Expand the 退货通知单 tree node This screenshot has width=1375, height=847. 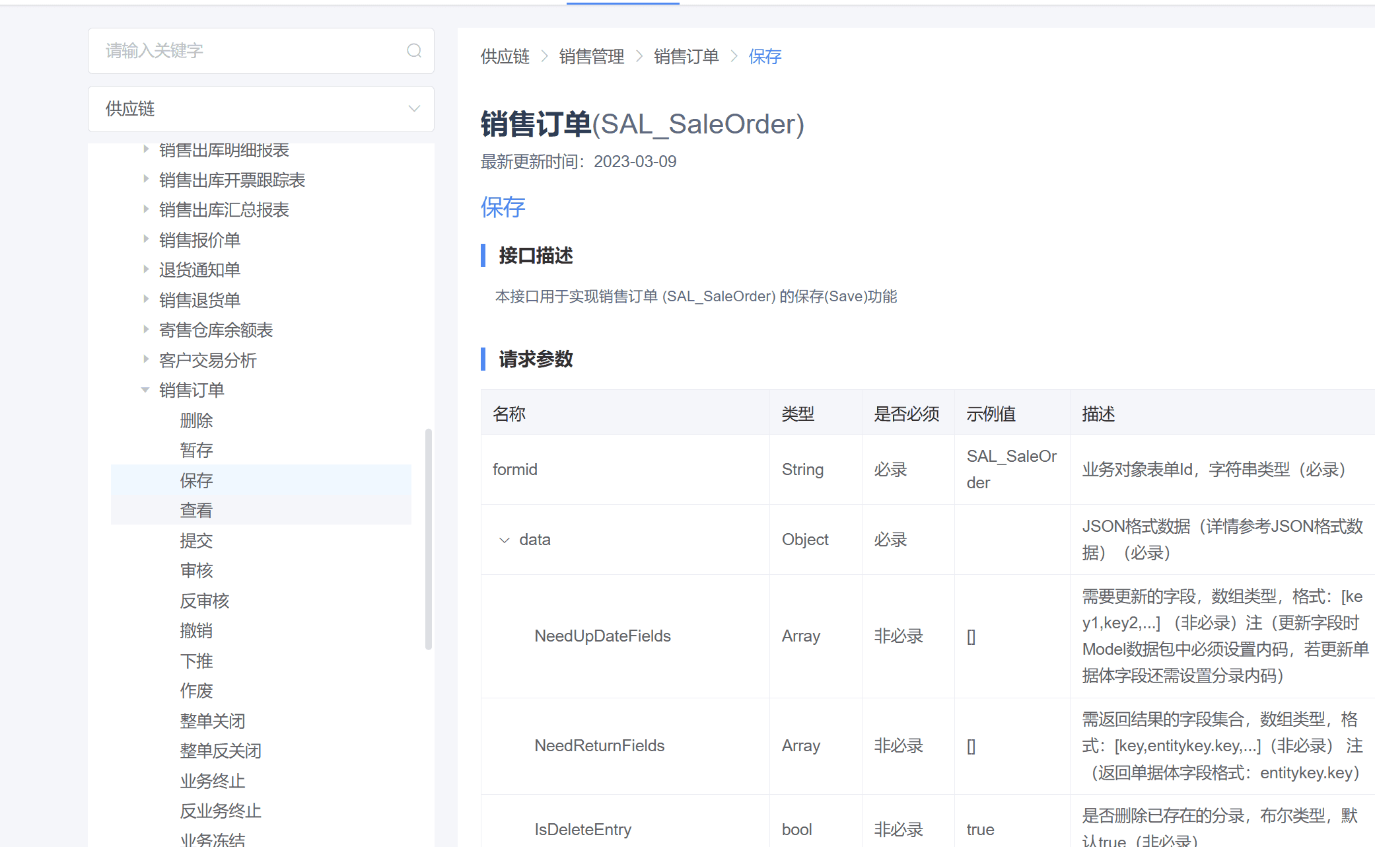coord(146,270)
